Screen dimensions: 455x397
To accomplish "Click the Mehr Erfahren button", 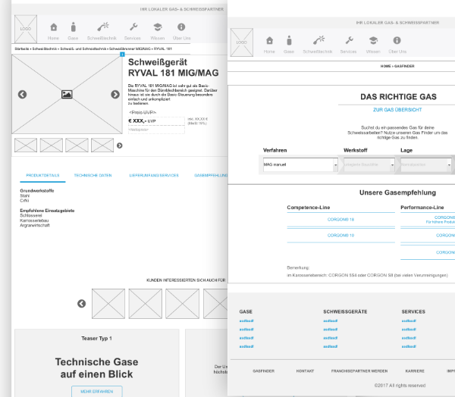I will [x=96, y=391].
